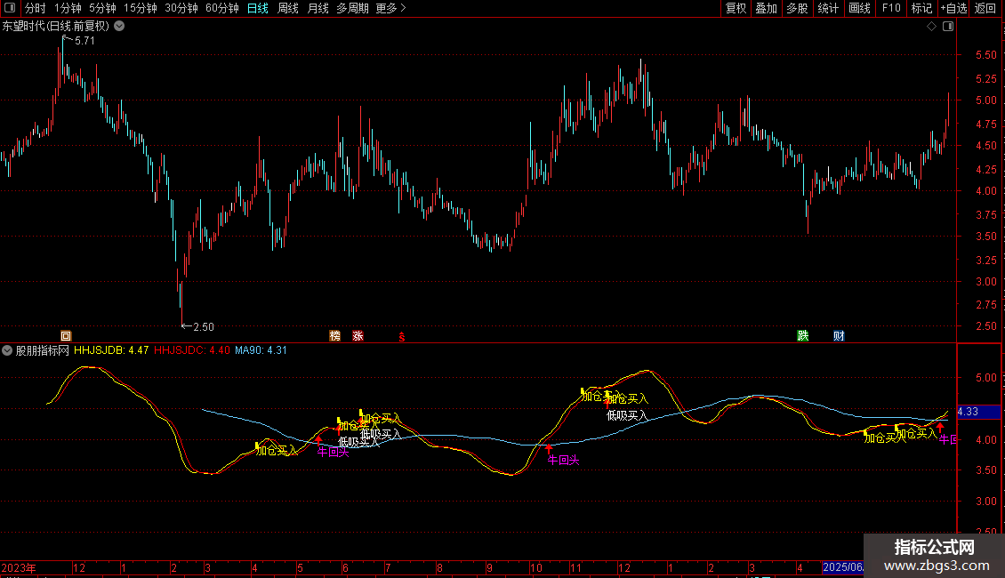Click the HHJSJDB: 4.47 indicator value
The width and height of the screenshot is (1005, 578).
[x=111, y=350]
